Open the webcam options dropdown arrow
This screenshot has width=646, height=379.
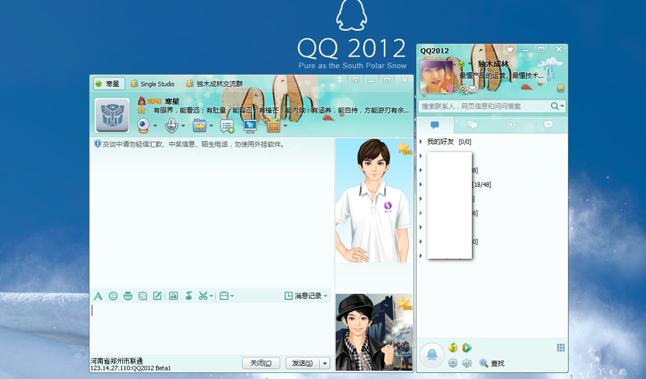click(x=155, y=126)
